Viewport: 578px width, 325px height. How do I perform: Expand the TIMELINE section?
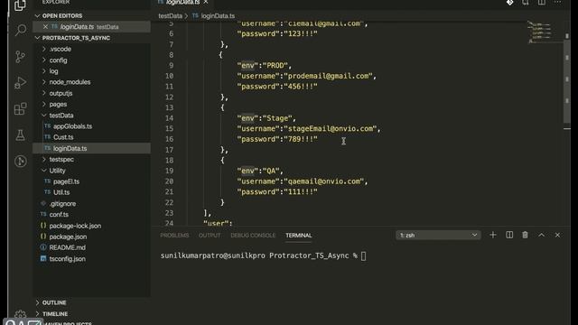(55, 314)
